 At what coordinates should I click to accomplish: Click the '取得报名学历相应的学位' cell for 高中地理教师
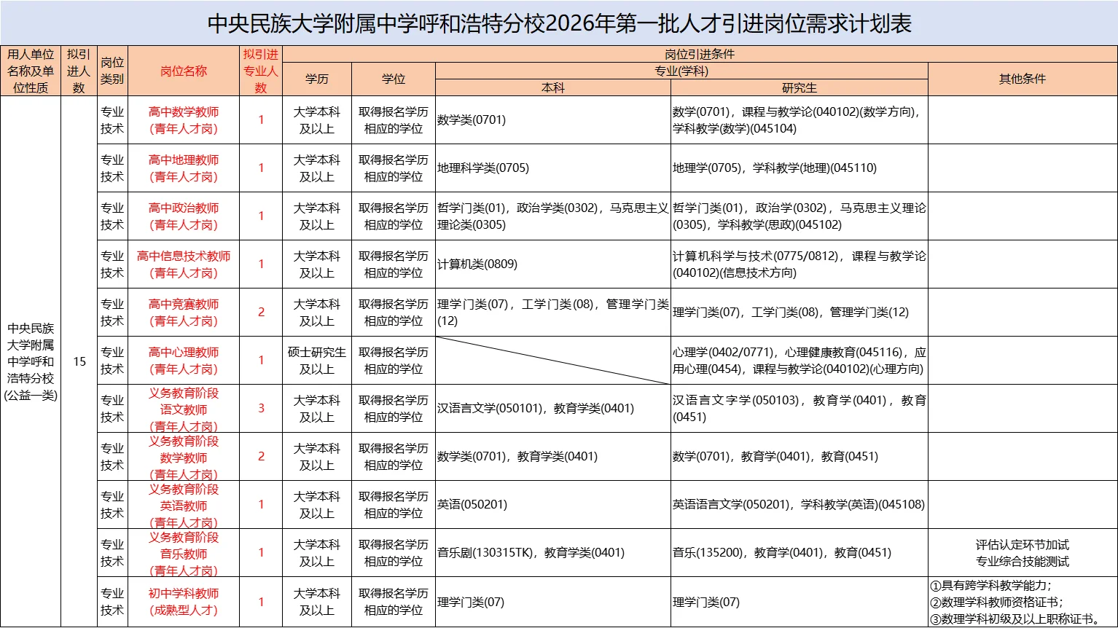[x=394, y=168]
